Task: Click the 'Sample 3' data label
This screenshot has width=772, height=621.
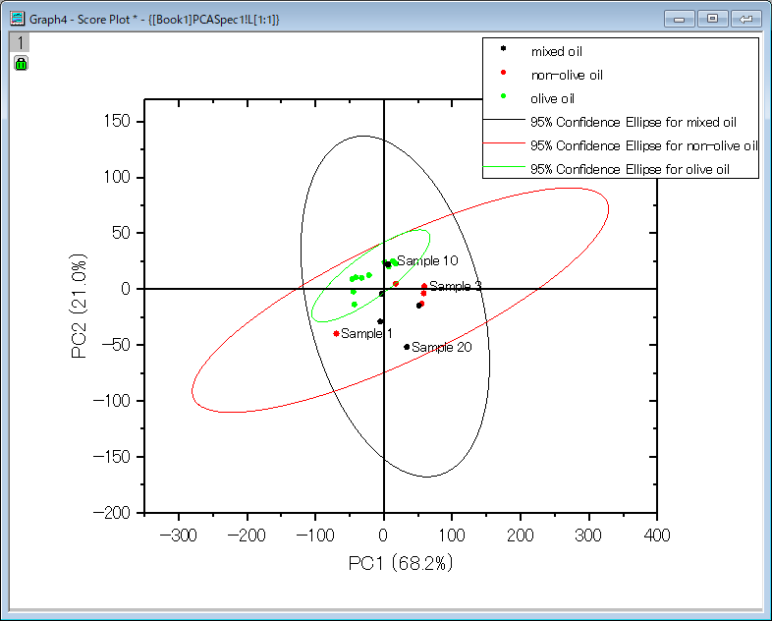Action: tap(456, 286)
